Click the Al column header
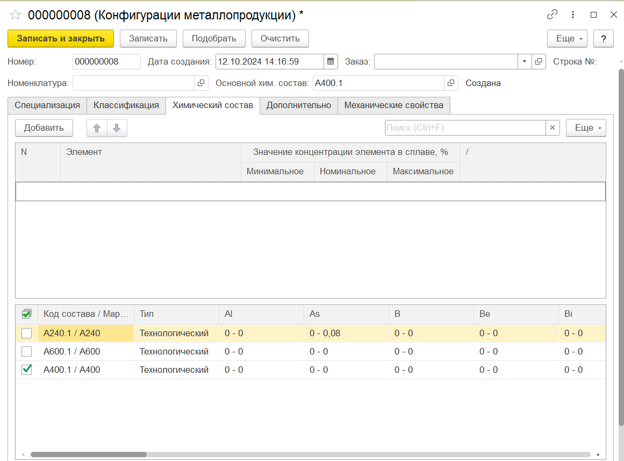Image resolution: width=624 pixels, height=461 pixels. 261,314
